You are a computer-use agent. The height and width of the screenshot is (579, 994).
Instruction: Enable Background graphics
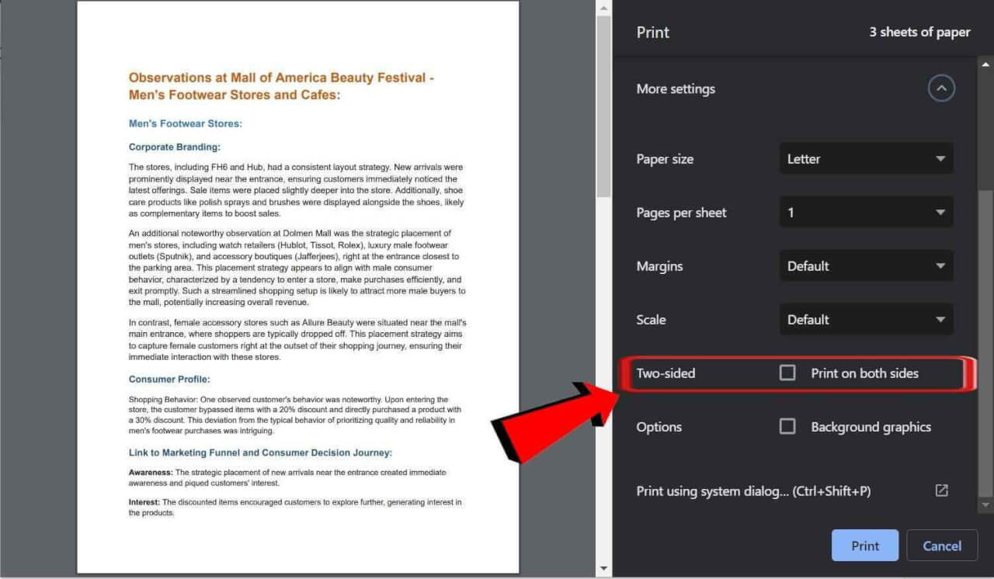point(787,426)
